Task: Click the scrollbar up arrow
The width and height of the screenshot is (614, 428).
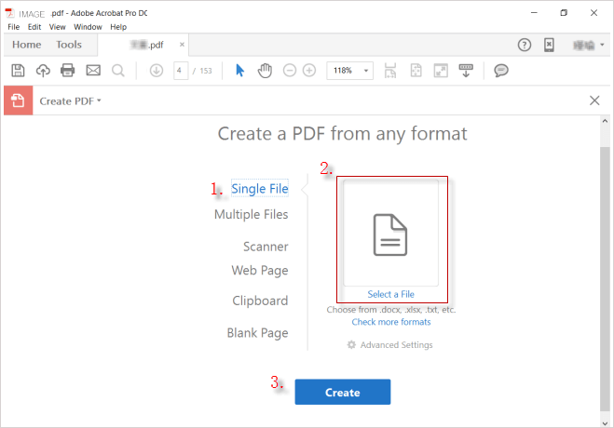Action: tap(605, 121)
